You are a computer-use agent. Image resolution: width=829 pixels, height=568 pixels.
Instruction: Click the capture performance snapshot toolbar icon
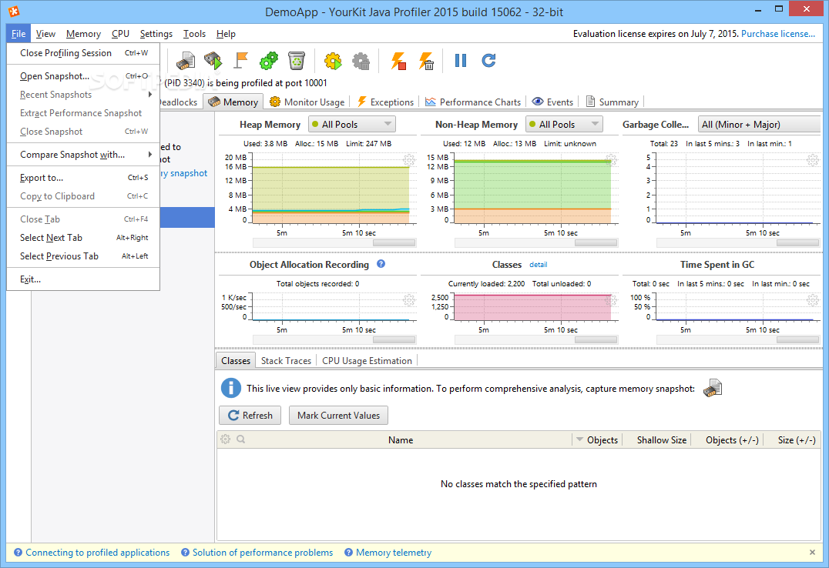(213, 61)
